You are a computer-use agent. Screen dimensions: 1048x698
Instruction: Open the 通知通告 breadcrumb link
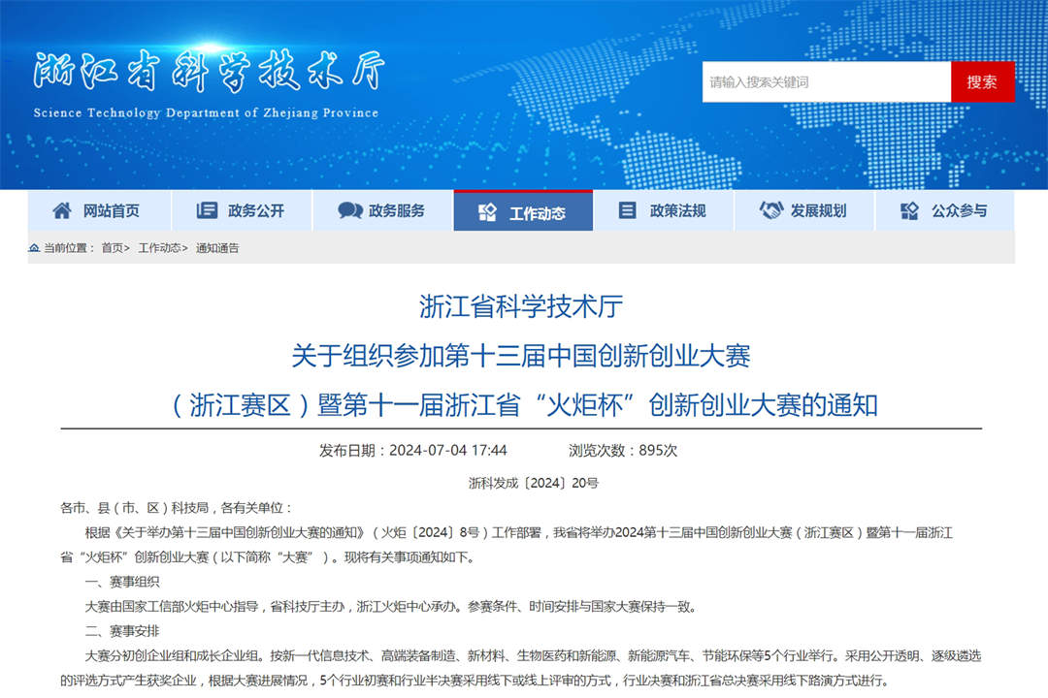217,248
